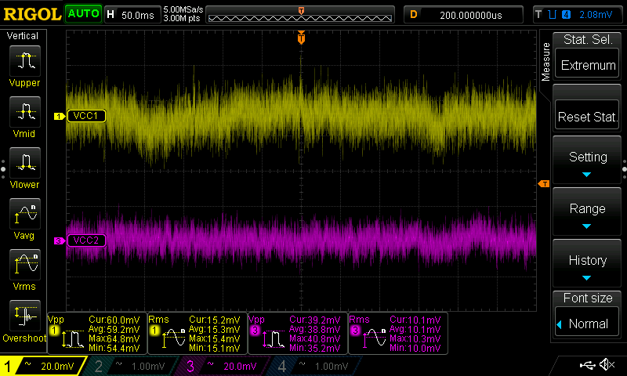Click the orange trigger position marker at top
Image resolution: width=627 pixels, height=376 pixels.
(301, 38)
